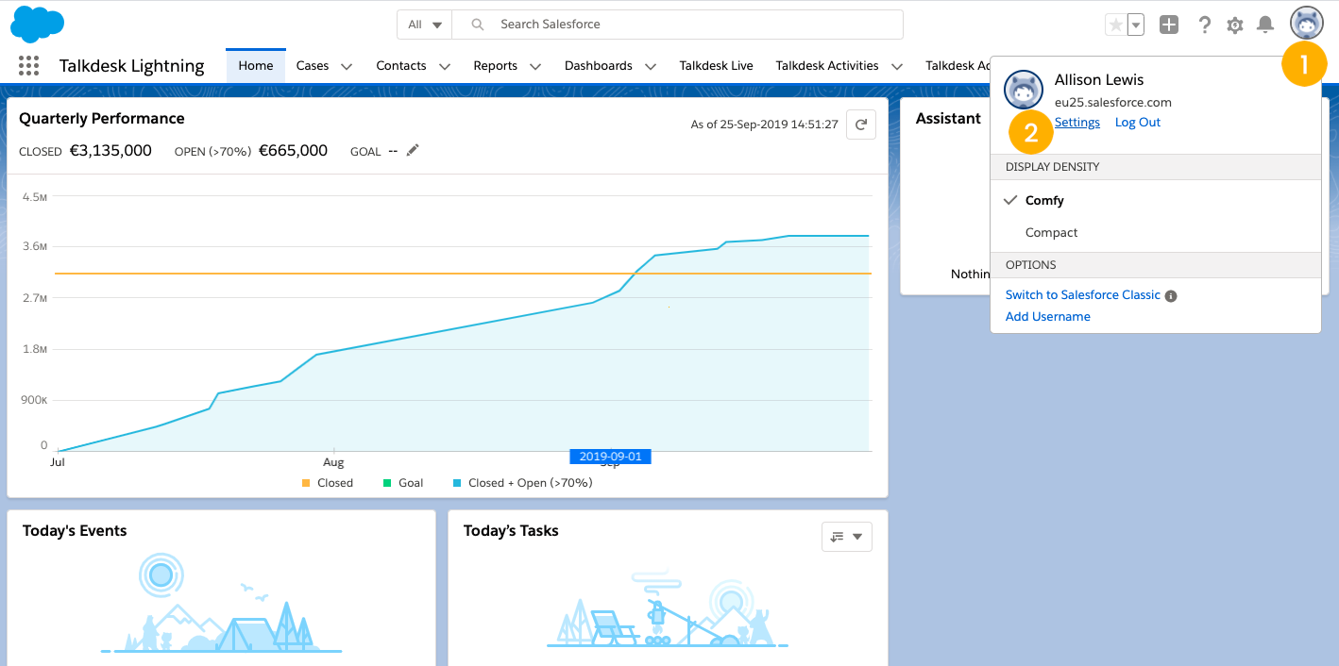Screen dimensions: 1339x666
Task: Open the App Launcher grid icon
Action: click(x=28, y=65)
